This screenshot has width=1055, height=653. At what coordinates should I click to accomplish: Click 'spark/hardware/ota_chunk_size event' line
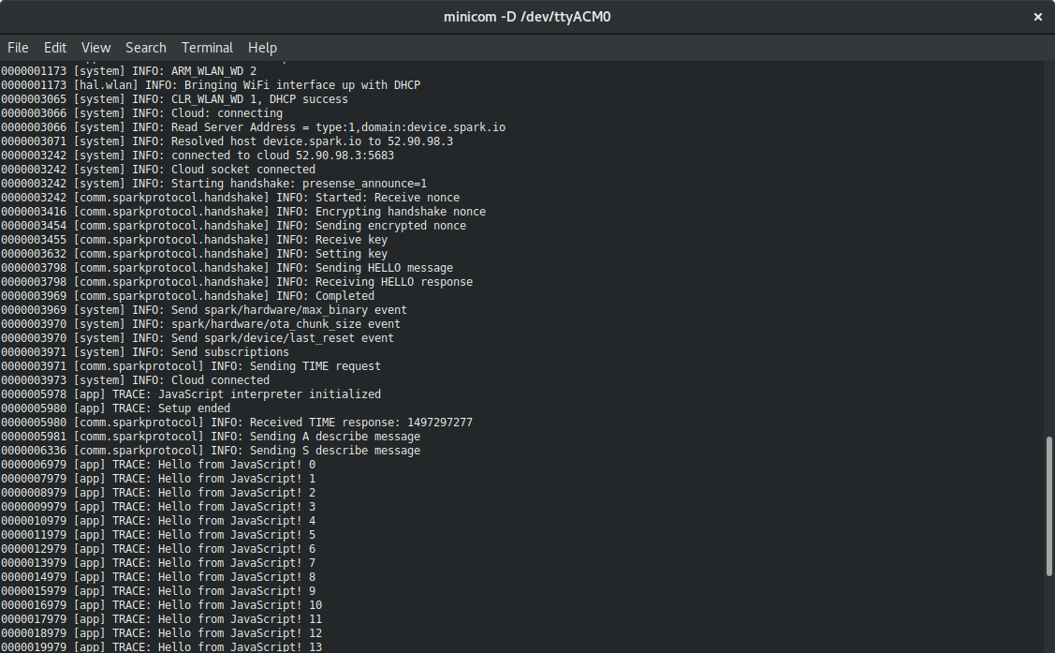(x=200, y=324)
